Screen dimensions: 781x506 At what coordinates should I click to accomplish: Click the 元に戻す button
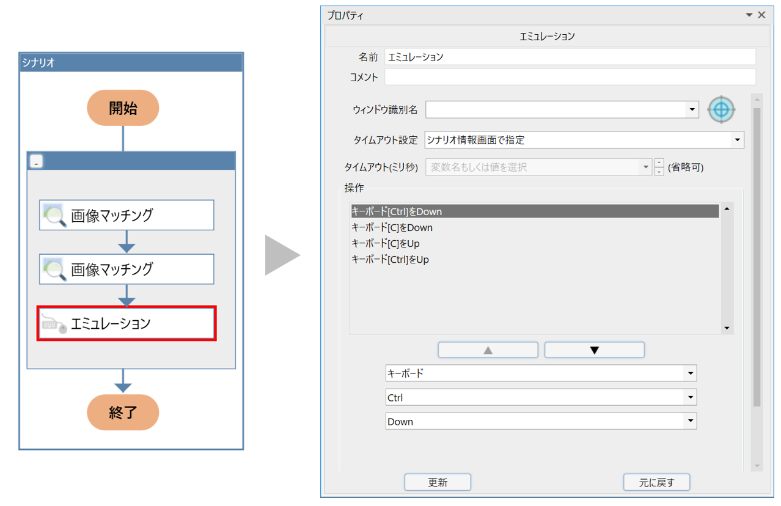click(656, 482)
